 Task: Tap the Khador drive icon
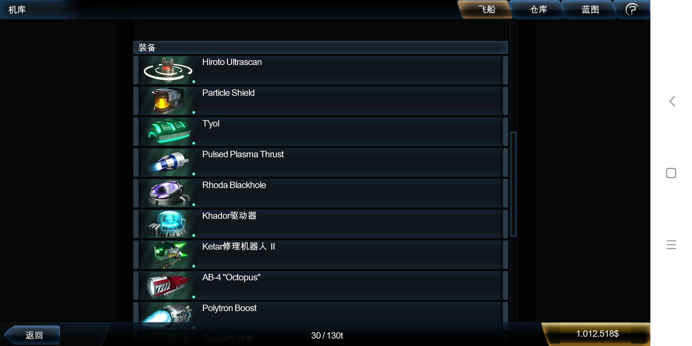pos(168,224)
